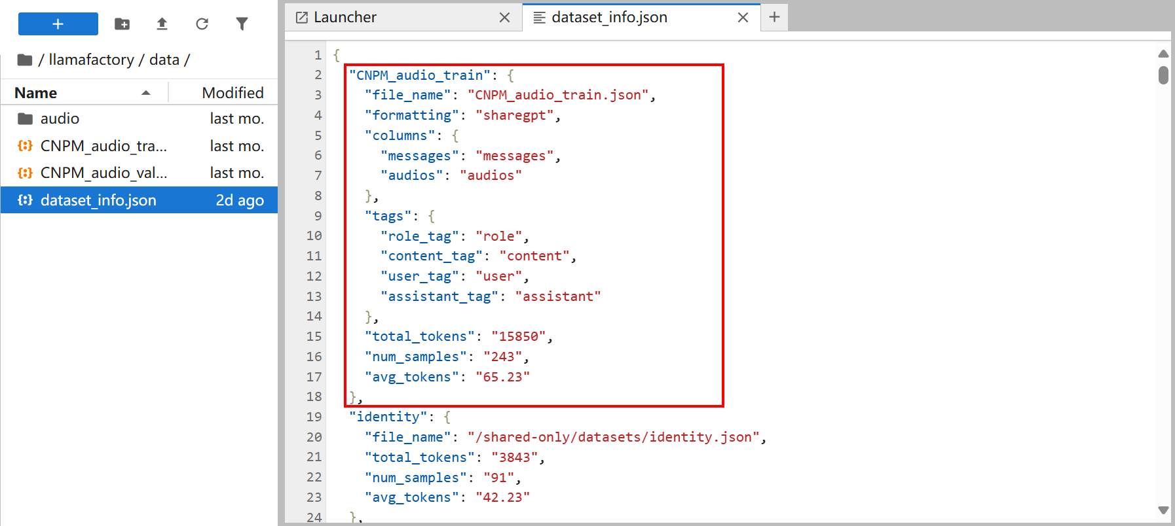Open the CNPM_audio_val... JSON file

point(103,173)
